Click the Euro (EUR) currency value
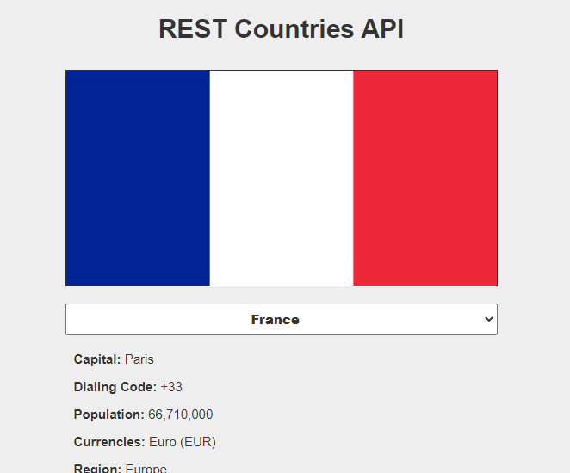Screen dimensions: 570x473 pos(183,442)
